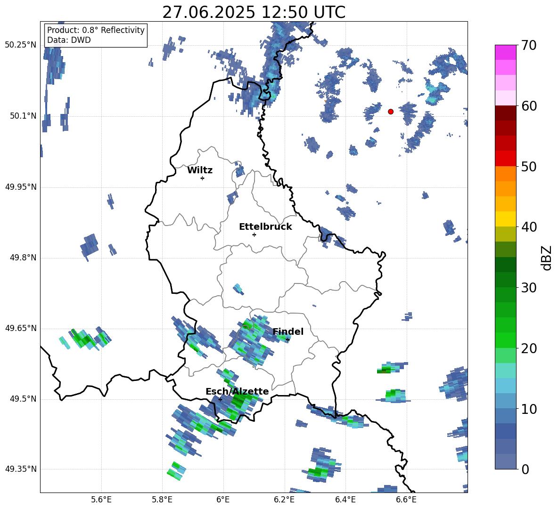The image size is (558, 509).
Task: Click the dBZ colorbar label
Action: tap(547, 258)
